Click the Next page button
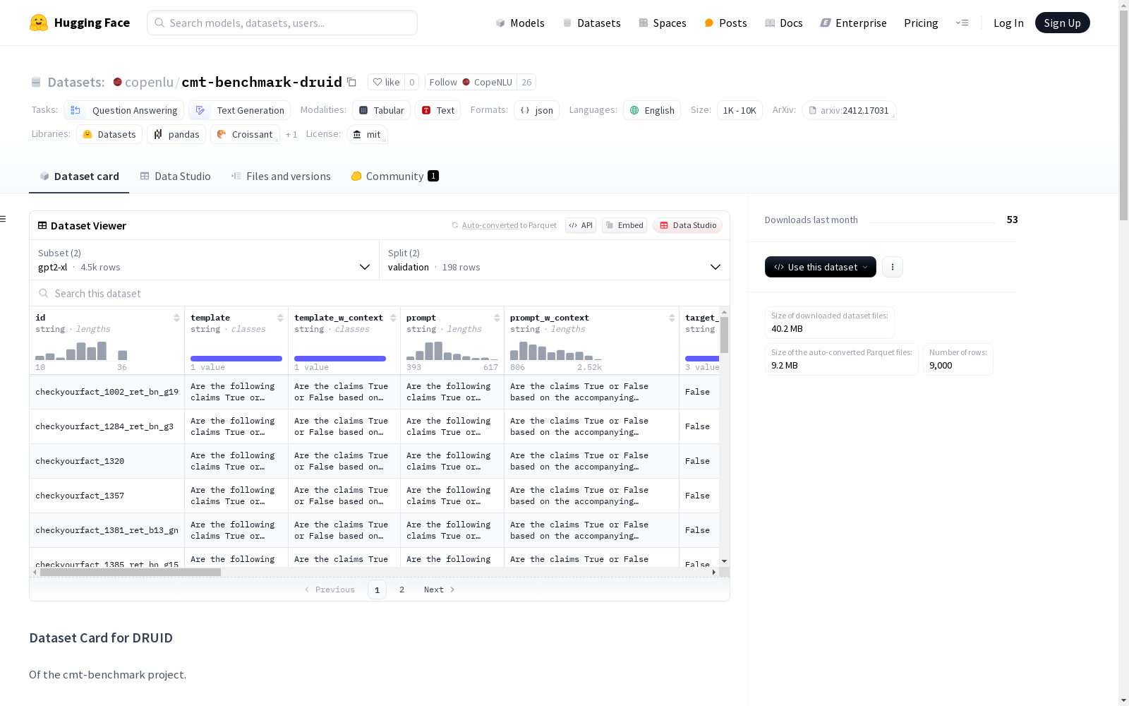 [439, 590]
